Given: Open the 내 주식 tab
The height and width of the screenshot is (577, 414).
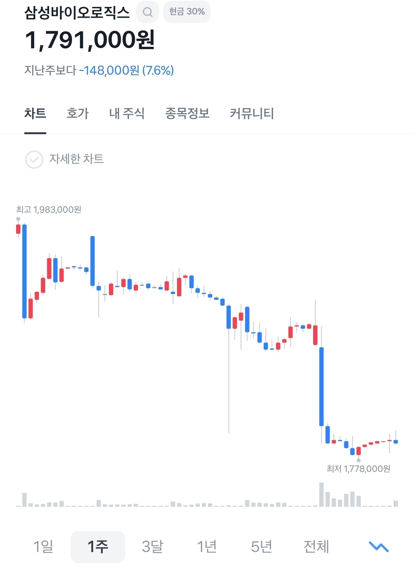Looking at the screenshot, I should 127,113.
